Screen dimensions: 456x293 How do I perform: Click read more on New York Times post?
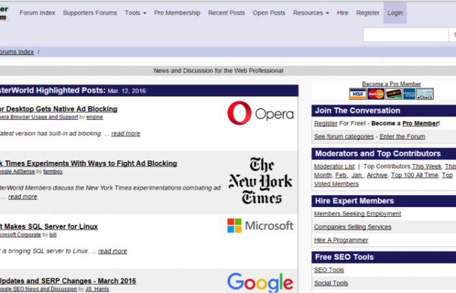tap(23, 197)
